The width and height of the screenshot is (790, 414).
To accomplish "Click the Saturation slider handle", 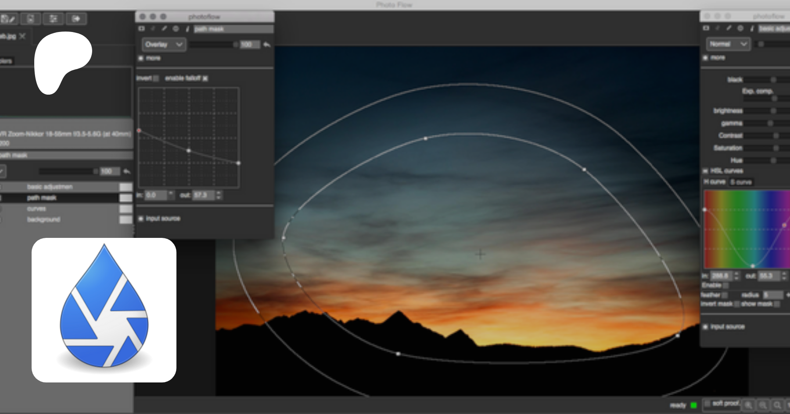I will [x=776, y=148].
